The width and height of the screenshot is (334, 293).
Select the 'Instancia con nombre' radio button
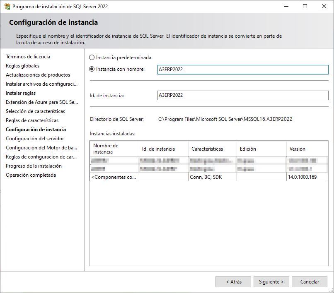pyautogui.click(x=91, y=70)
